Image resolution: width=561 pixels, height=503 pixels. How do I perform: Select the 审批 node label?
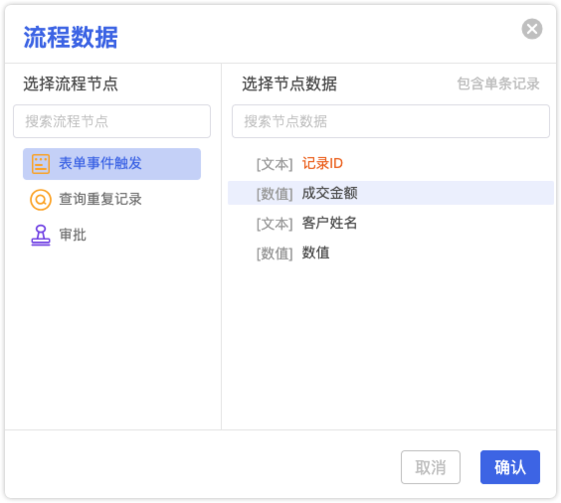73,235
